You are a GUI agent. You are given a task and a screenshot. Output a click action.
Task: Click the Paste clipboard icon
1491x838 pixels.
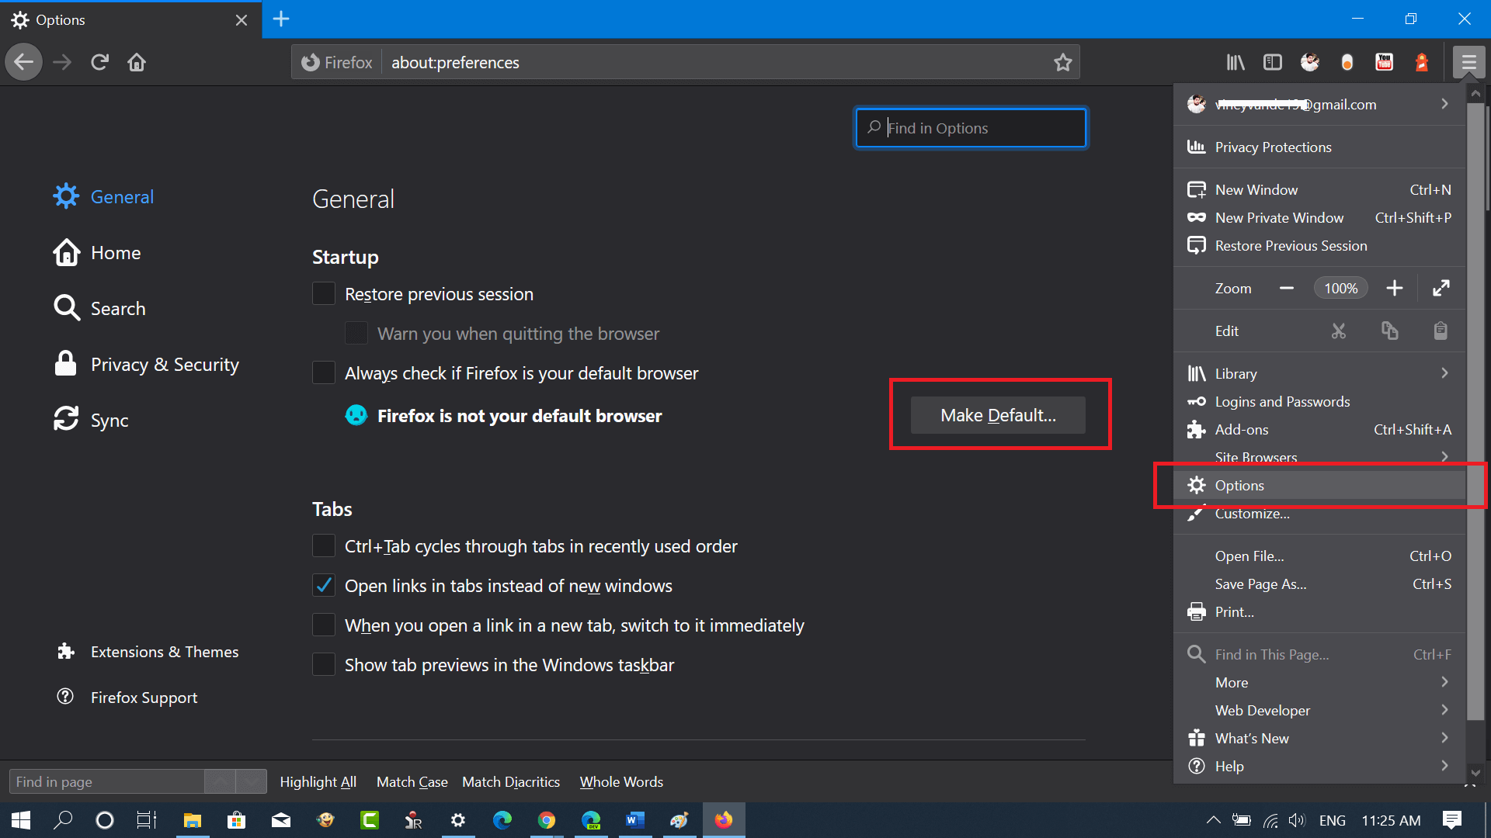pyautogui.click(x=1441, y=331)
